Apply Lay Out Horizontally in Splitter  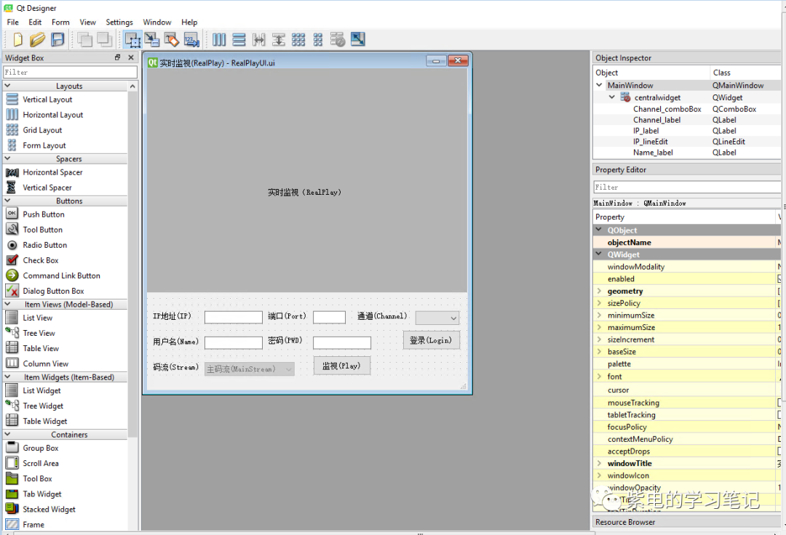coord(258,39)
